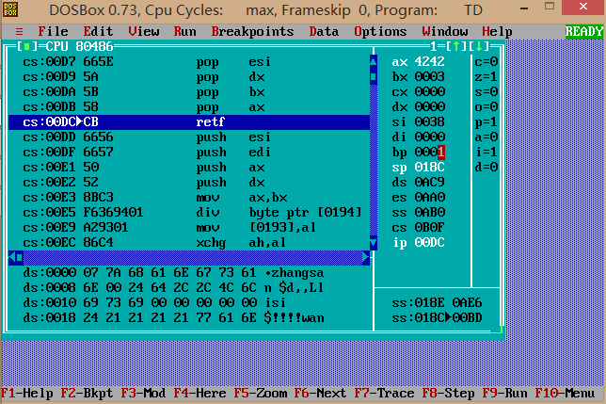This screenshot has height=404, width=606.
Task: Click F1-Help in the status bar
Action: tap(27, 394)
